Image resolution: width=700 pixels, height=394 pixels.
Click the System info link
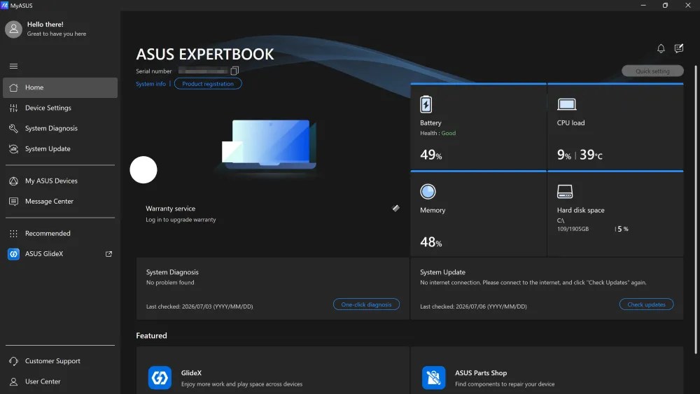click(x=151, y=84)
